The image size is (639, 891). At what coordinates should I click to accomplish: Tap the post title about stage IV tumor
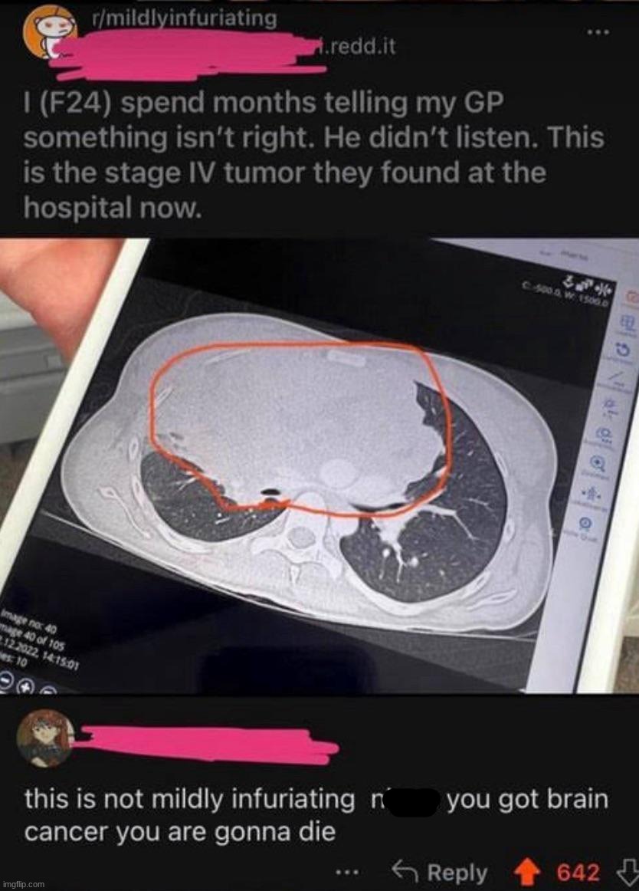tap(311, 155)
